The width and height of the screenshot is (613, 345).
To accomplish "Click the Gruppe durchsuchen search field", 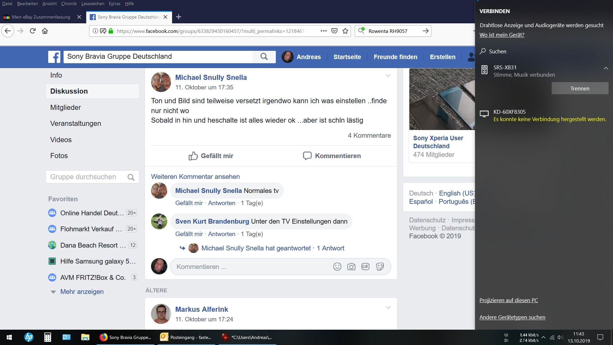I will [x=93, y=177].
